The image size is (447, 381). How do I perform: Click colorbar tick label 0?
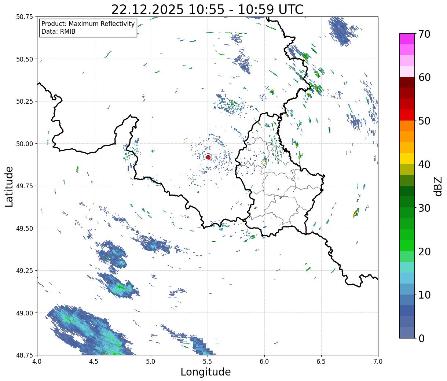tap(421, 339)
